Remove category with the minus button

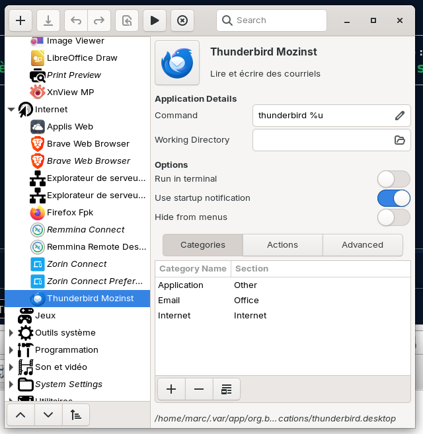coord(199,389)
